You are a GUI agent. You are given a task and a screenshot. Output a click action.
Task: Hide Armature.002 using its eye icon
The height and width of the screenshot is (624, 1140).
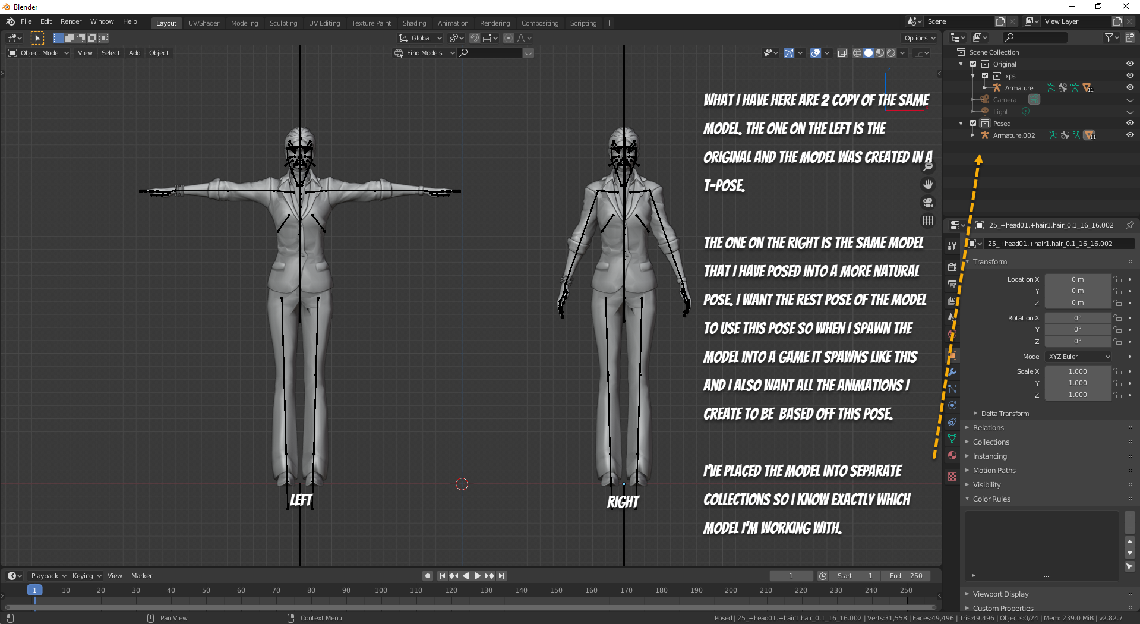pos(1129,135)
